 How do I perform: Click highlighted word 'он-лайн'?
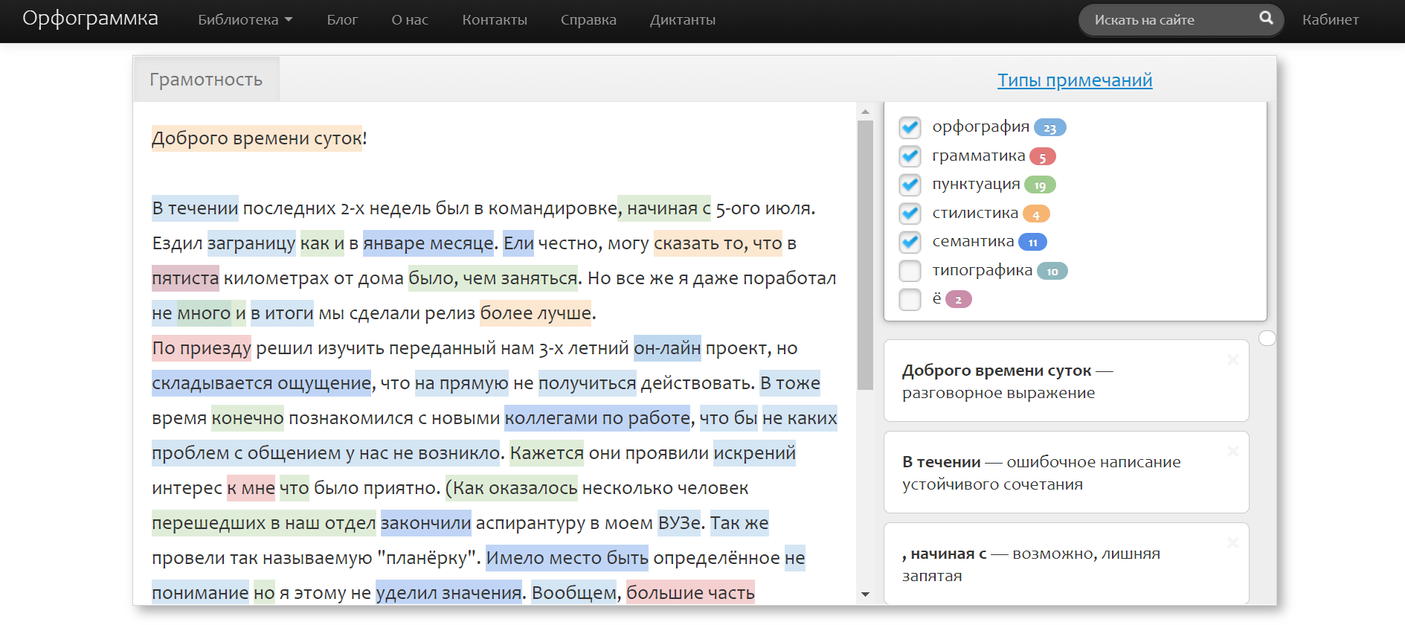pos(667,348)
